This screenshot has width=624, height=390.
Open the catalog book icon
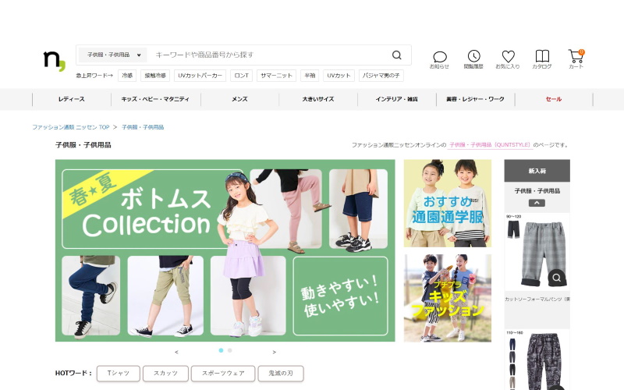pyautogui.click(x=541, y=56)
